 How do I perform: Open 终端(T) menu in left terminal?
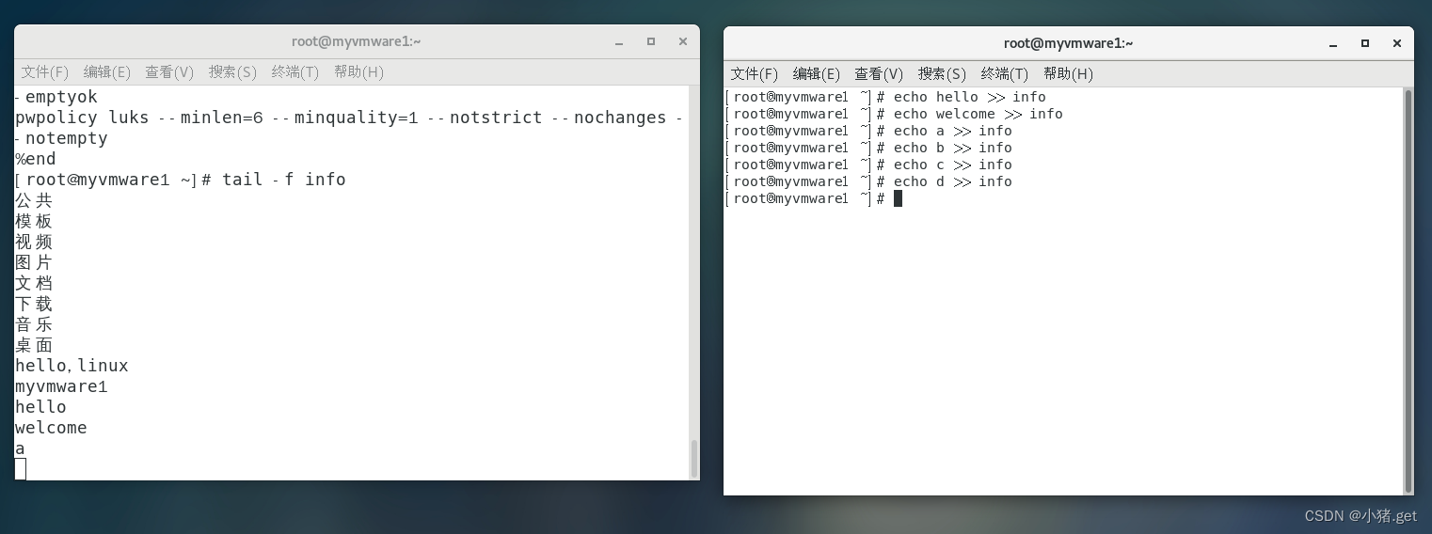coord(295,71)
